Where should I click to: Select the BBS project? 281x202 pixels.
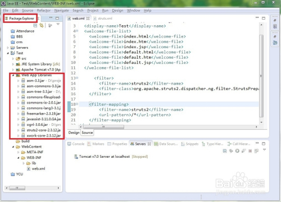click(x=19, y=36)
